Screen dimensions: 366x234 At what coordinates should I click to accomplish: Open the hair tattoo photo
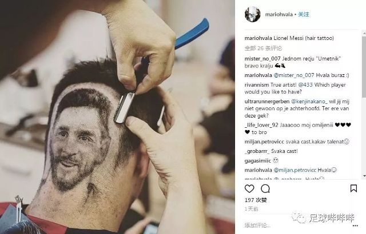click(117, 117)
